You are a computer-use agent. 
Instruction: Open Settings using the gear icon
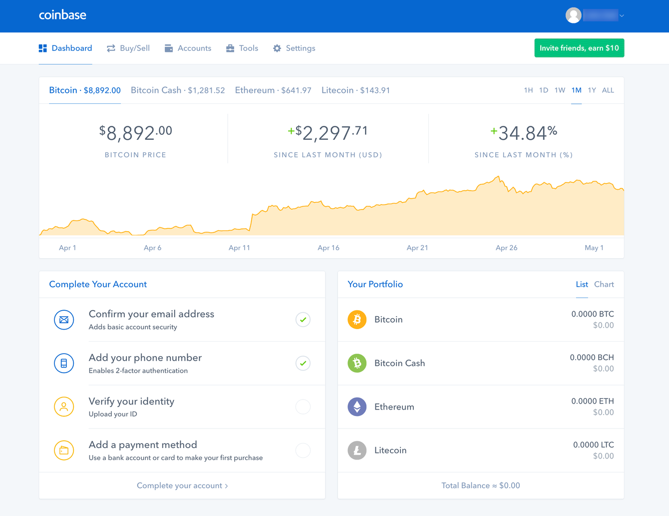(x=277, y=48)
